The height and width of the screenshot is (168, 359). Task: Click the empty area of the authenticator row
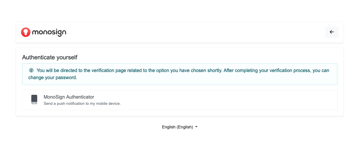[236, 100]
